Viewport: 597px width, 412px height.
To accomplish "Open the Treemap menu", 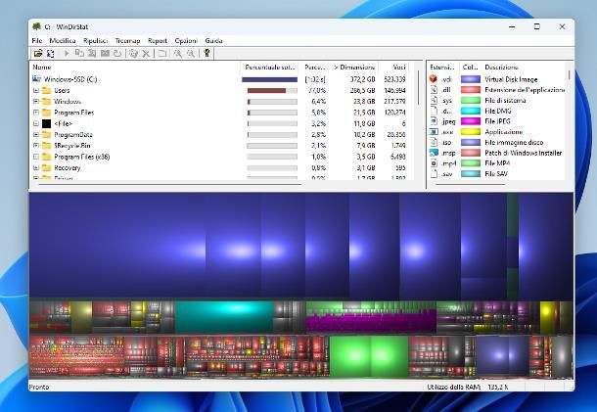I will pos(127,40).
